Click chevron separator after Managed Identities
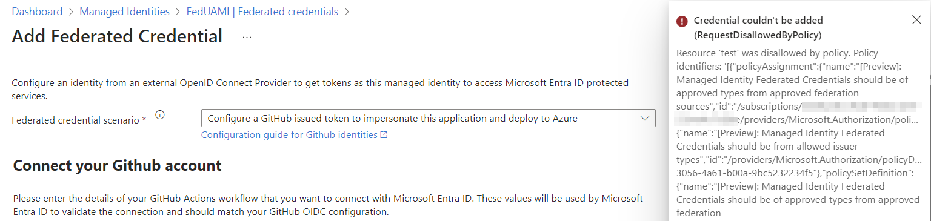This screenshot has width=931, height=221. 178,12
